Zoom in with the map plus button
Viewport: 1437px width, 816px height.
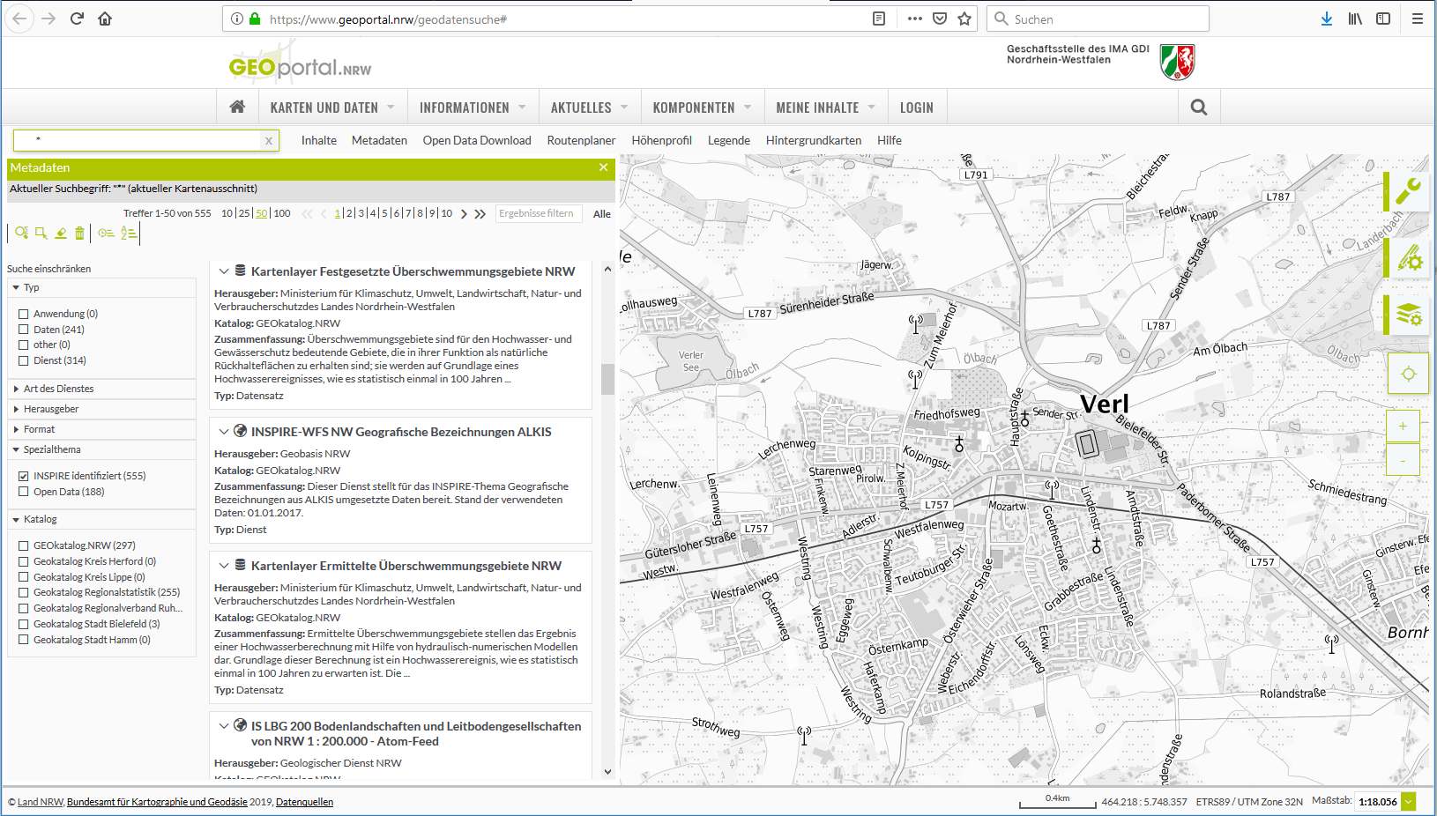(x=1403, y=427)
